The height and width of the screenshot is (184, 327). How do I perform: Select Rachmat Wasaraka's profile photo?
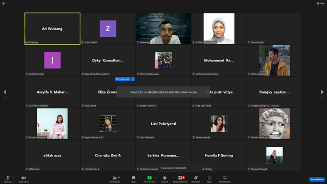[163, 60]
